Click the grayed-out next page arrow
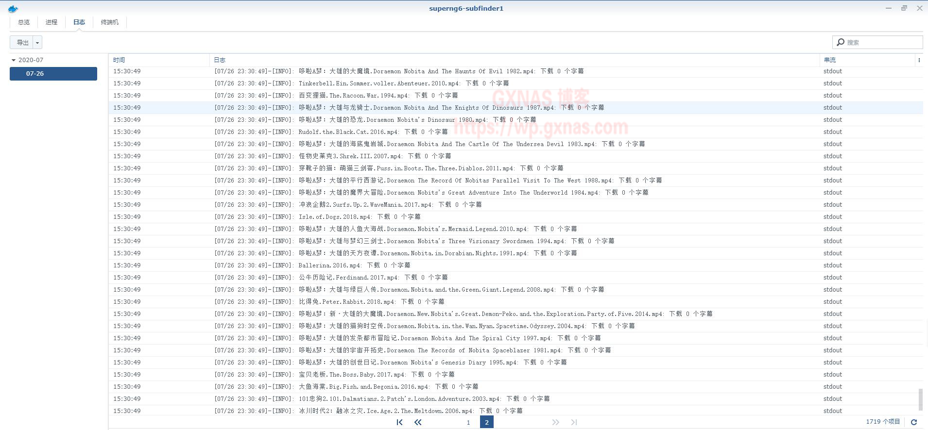The width and height of the screenshot is (928, 430). (555, 422)
